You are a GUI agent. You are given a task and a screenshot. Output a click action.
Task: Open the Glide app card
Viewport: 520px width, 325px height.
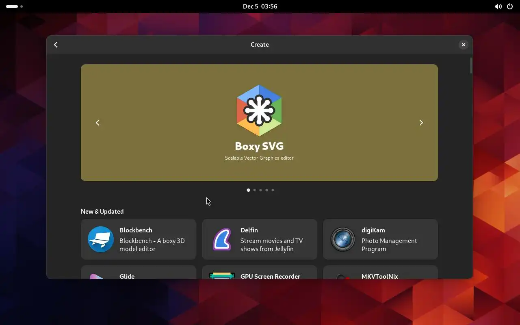[139, 272]
